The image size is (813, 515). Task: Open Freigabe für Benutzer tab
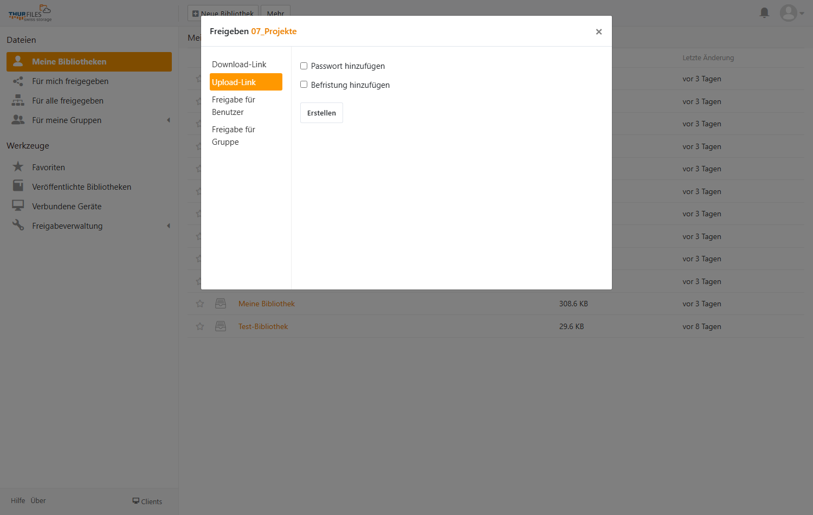246,106
